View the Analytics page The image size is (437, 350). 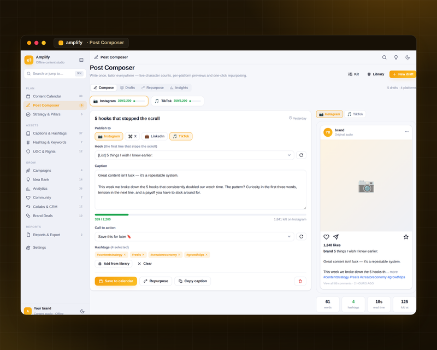[x=55, y=188]
